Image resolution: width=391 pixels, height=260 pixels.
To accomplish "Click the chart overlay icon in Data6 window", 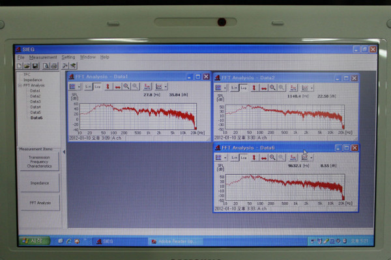I will click(x=305, y=157).
